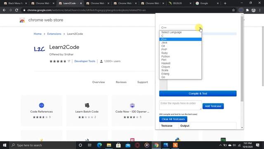Click the Chrome Web Store rainbow logo
Image resolution: width=264 pixels, height=149 pixels.
[x=22, y=20]
